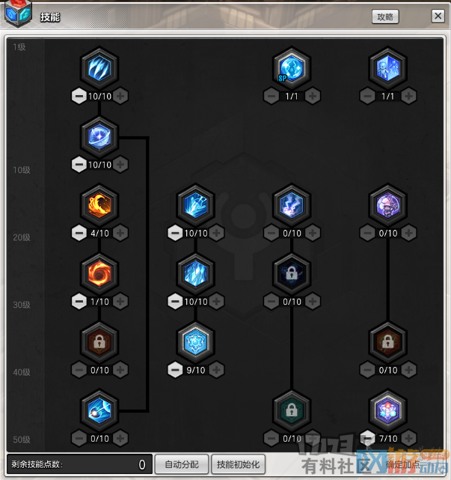The image size is (451, 480).
Task: Select the elemental mix skill showing 7/10
Action: click(x=387, y=411)
